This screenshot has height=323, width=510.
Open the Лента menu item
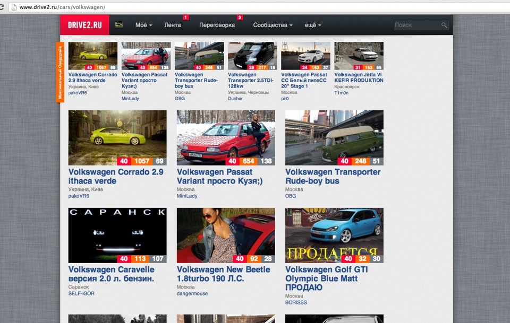pyautogui.click(x=173, y=25)
